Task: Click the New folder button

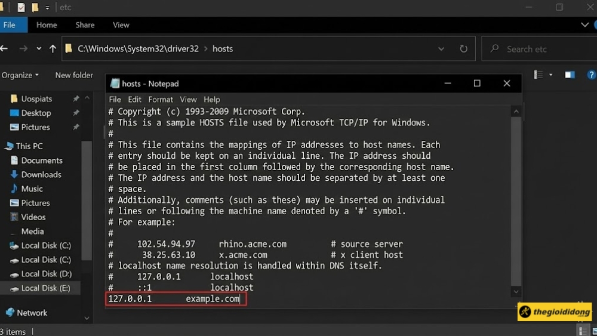Action: (74, 75)
